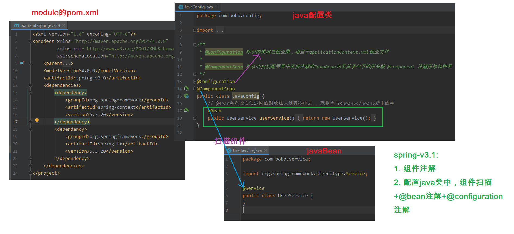514x234 pixels.
Task: Click the xsi:schemaLocation attribute on line 4
Action: coord(81,56)
